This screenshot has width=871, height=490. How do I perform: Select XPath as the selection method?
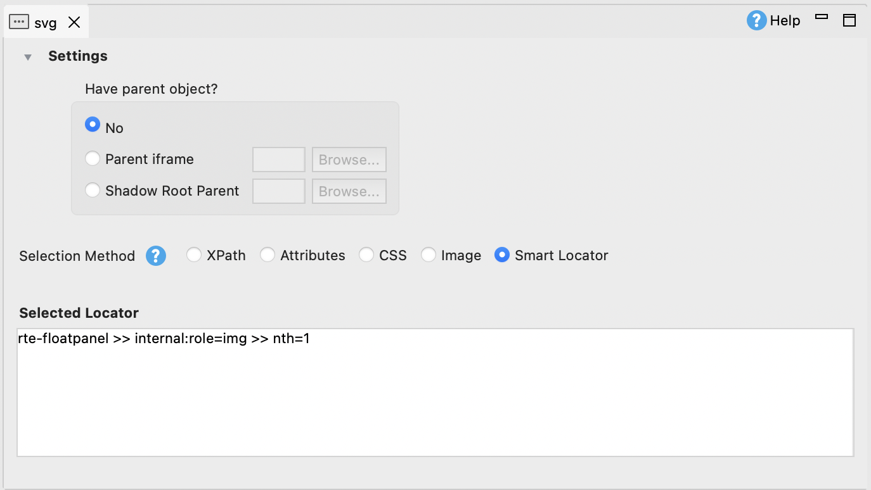[194, 255]
